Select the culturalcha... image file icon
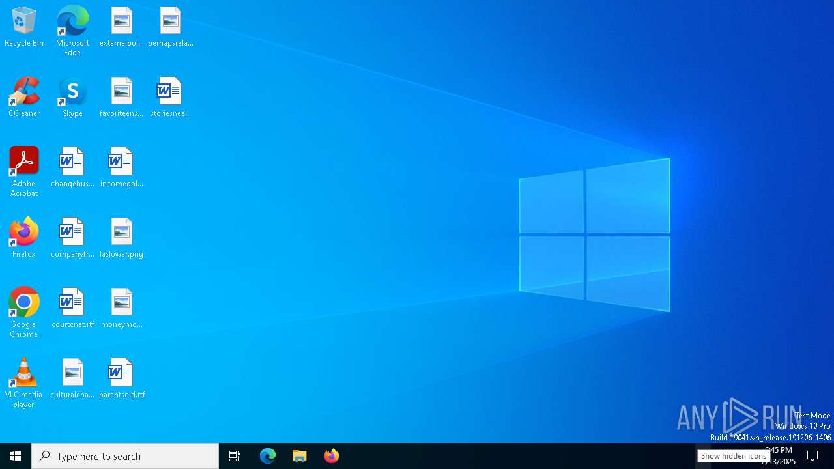834x469 pixels. click(72, 379)
